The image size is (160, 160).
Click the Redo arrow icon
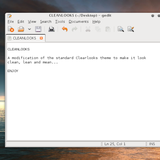tap(74, 29)
